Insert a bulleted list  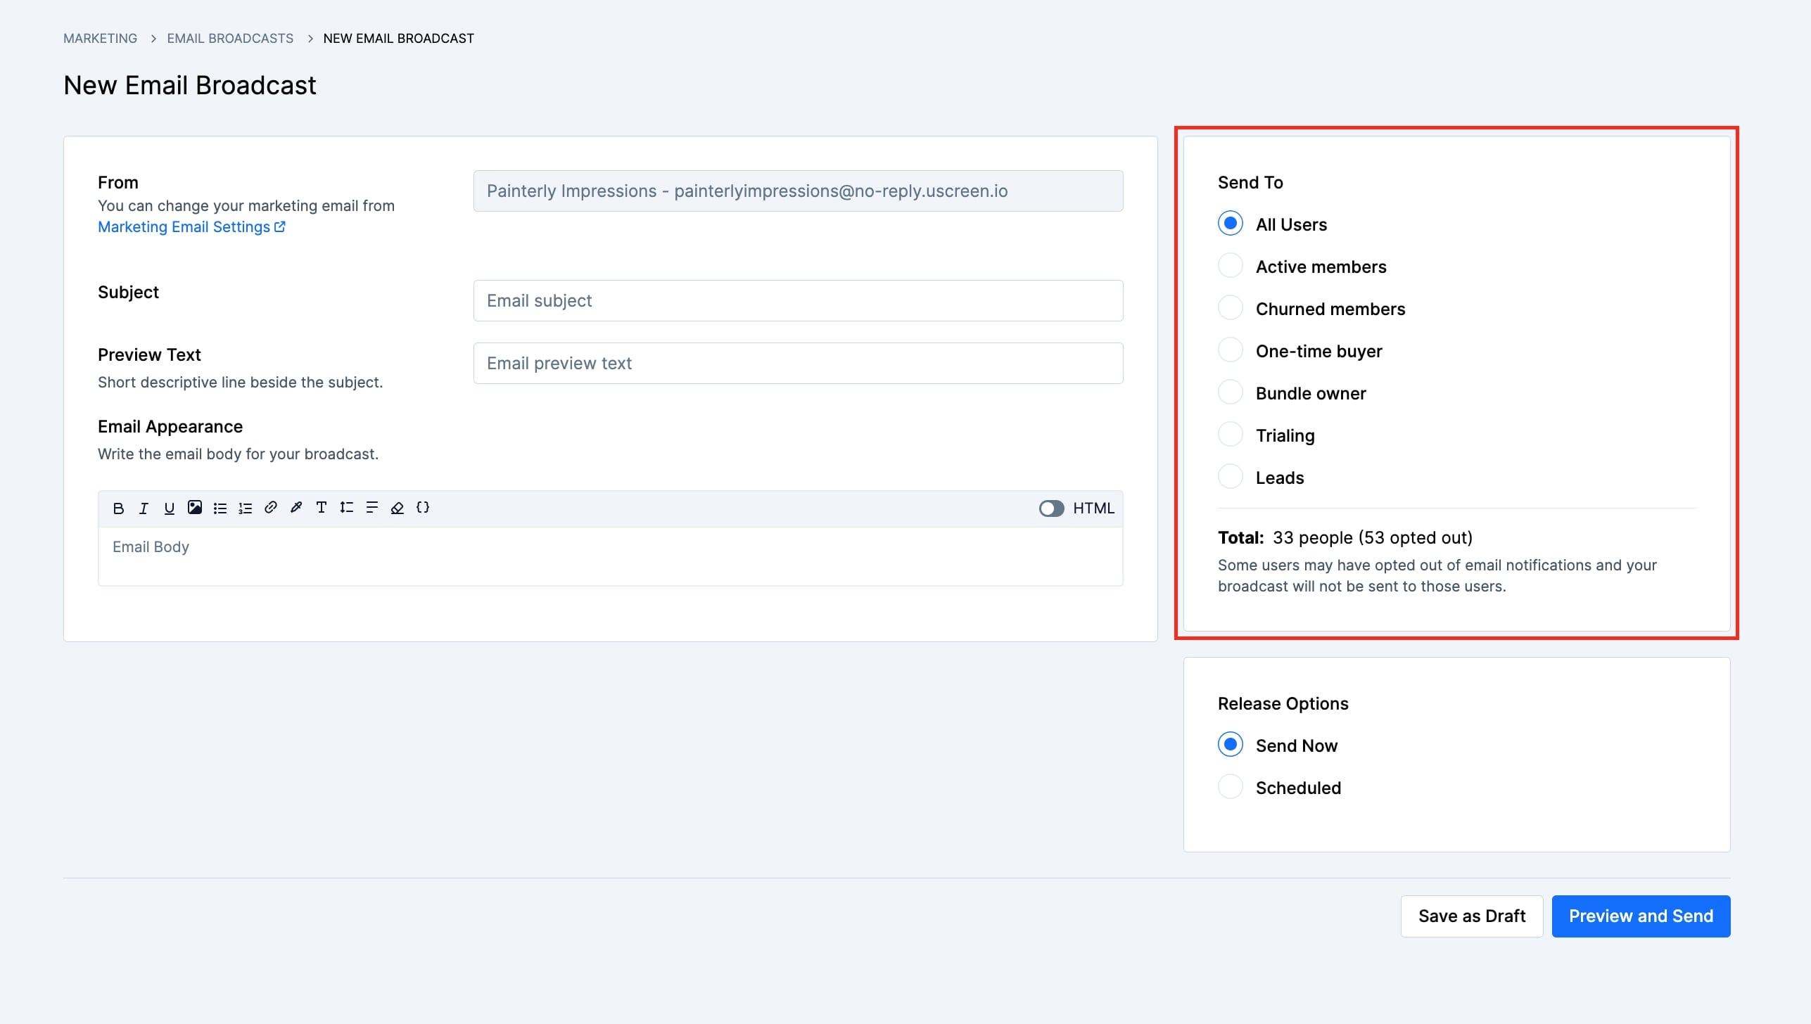point(220,508)
